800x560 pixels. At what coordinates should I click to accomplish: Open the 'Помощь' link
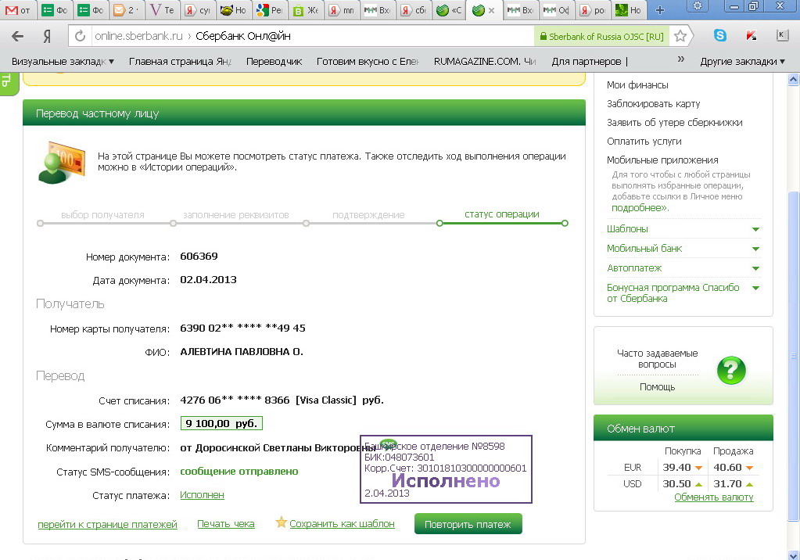click(657, 387)
